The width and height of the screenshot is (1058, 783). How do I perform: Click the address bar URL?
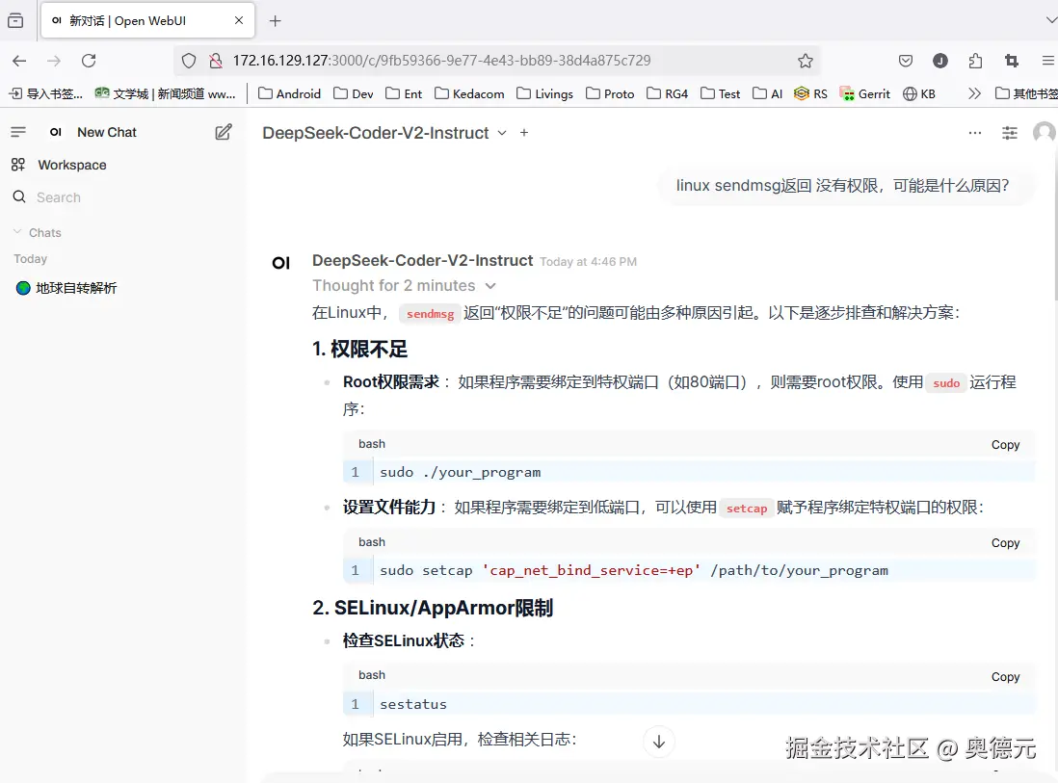442,61
